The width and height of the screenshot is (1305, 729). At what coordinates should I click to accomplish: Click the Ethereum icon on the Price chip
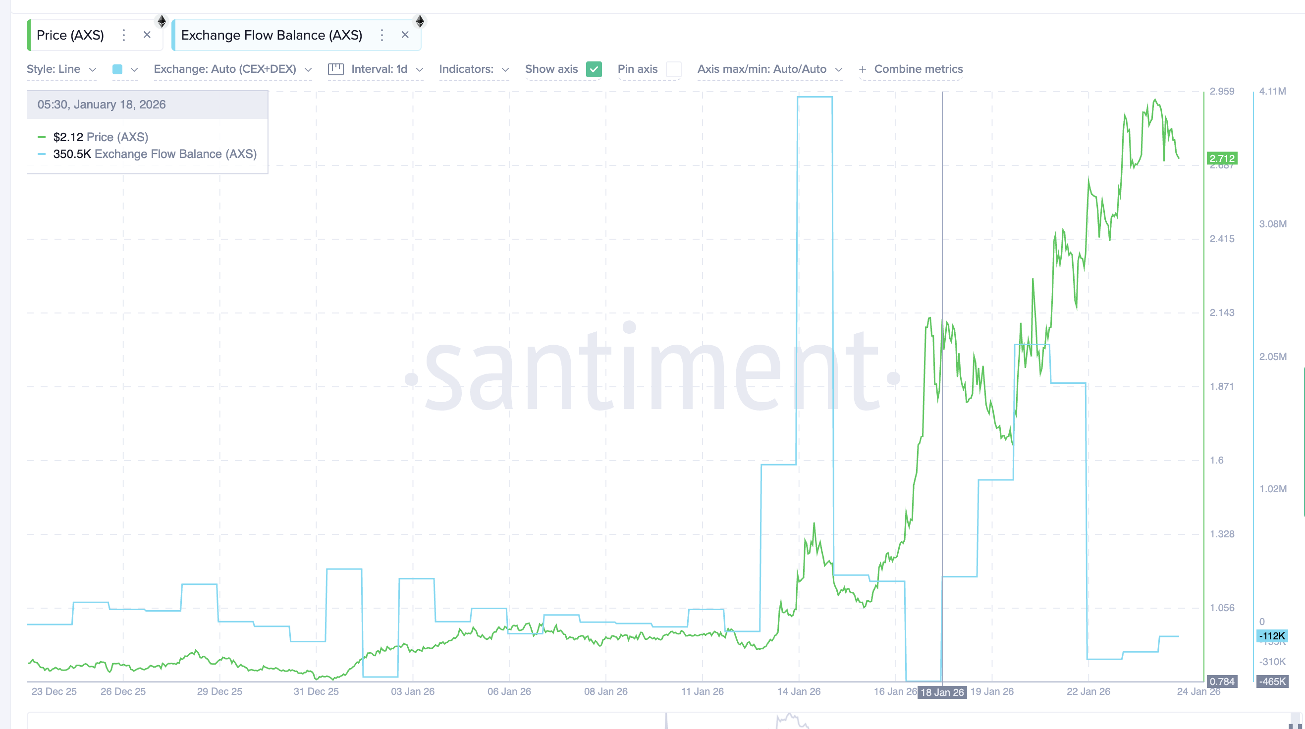162,21
